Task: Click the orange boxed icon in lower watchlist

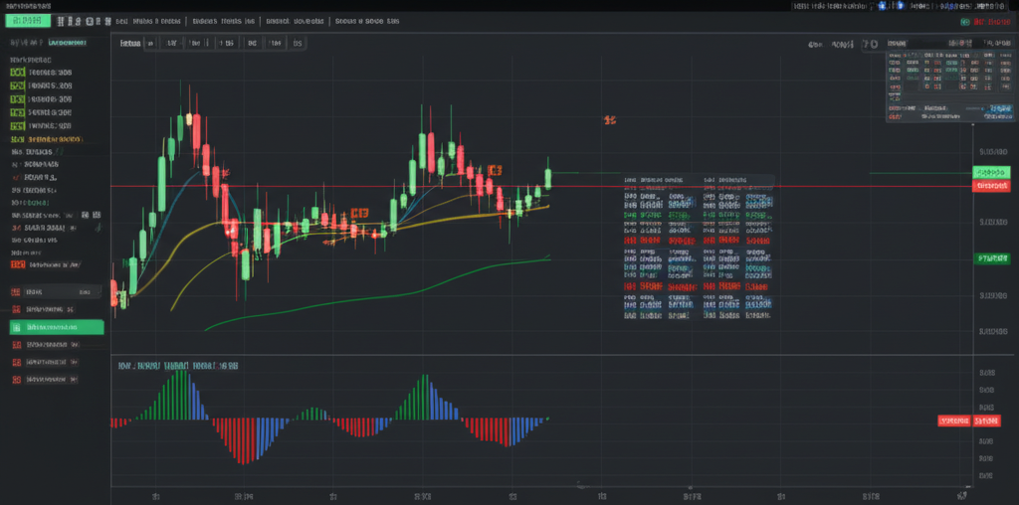Action: coord(16,264)
